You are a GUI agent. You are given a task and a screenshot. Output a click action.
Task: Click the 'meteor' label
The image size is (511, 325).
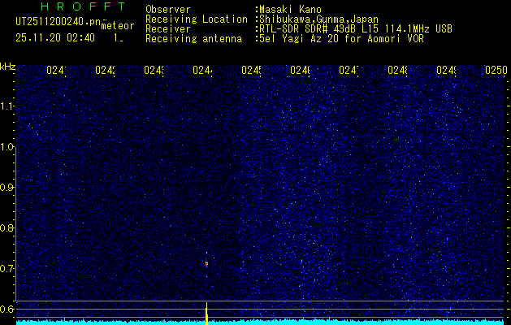point(118,26)
